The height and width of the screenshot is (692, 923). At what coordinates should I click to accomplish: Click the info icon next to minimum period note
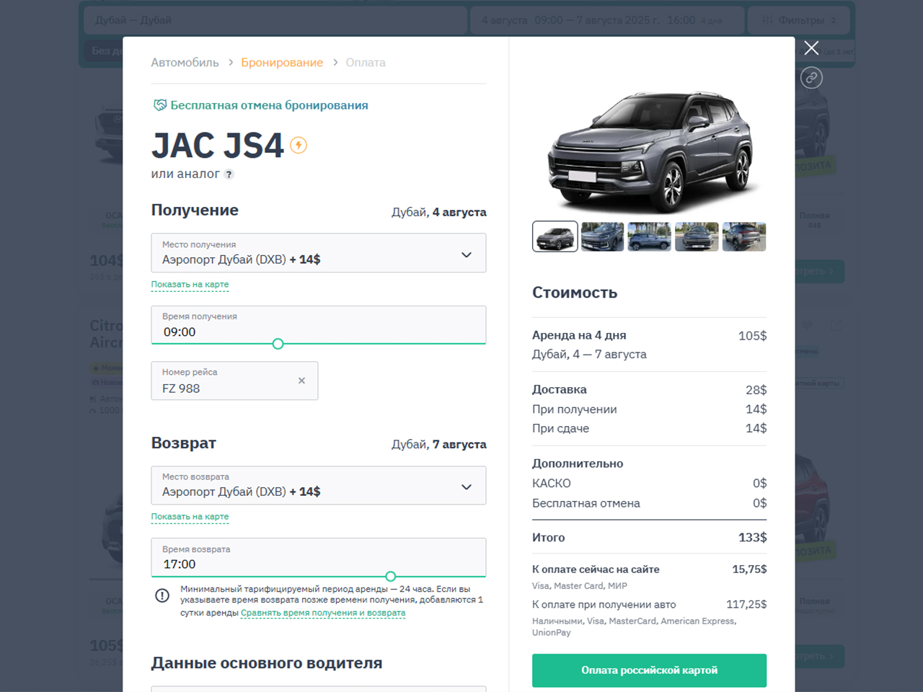[x=162, y=595]
